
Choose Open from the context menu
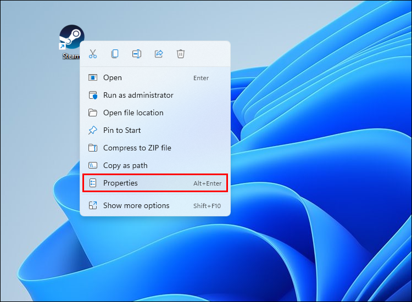155,78
